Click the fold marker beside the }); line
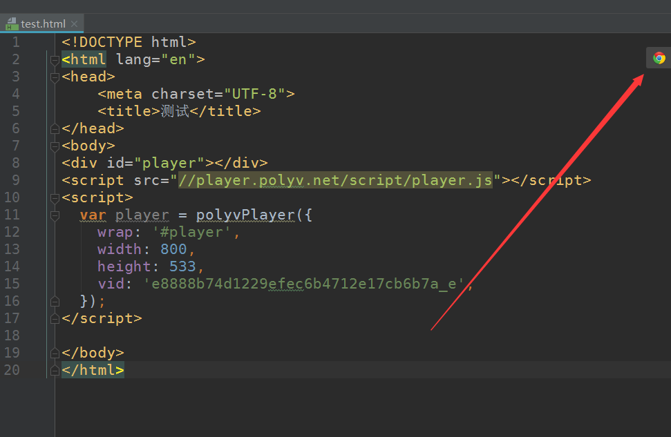Image resolution: width=671 pixels, height=437 pixels. [55, 302]
